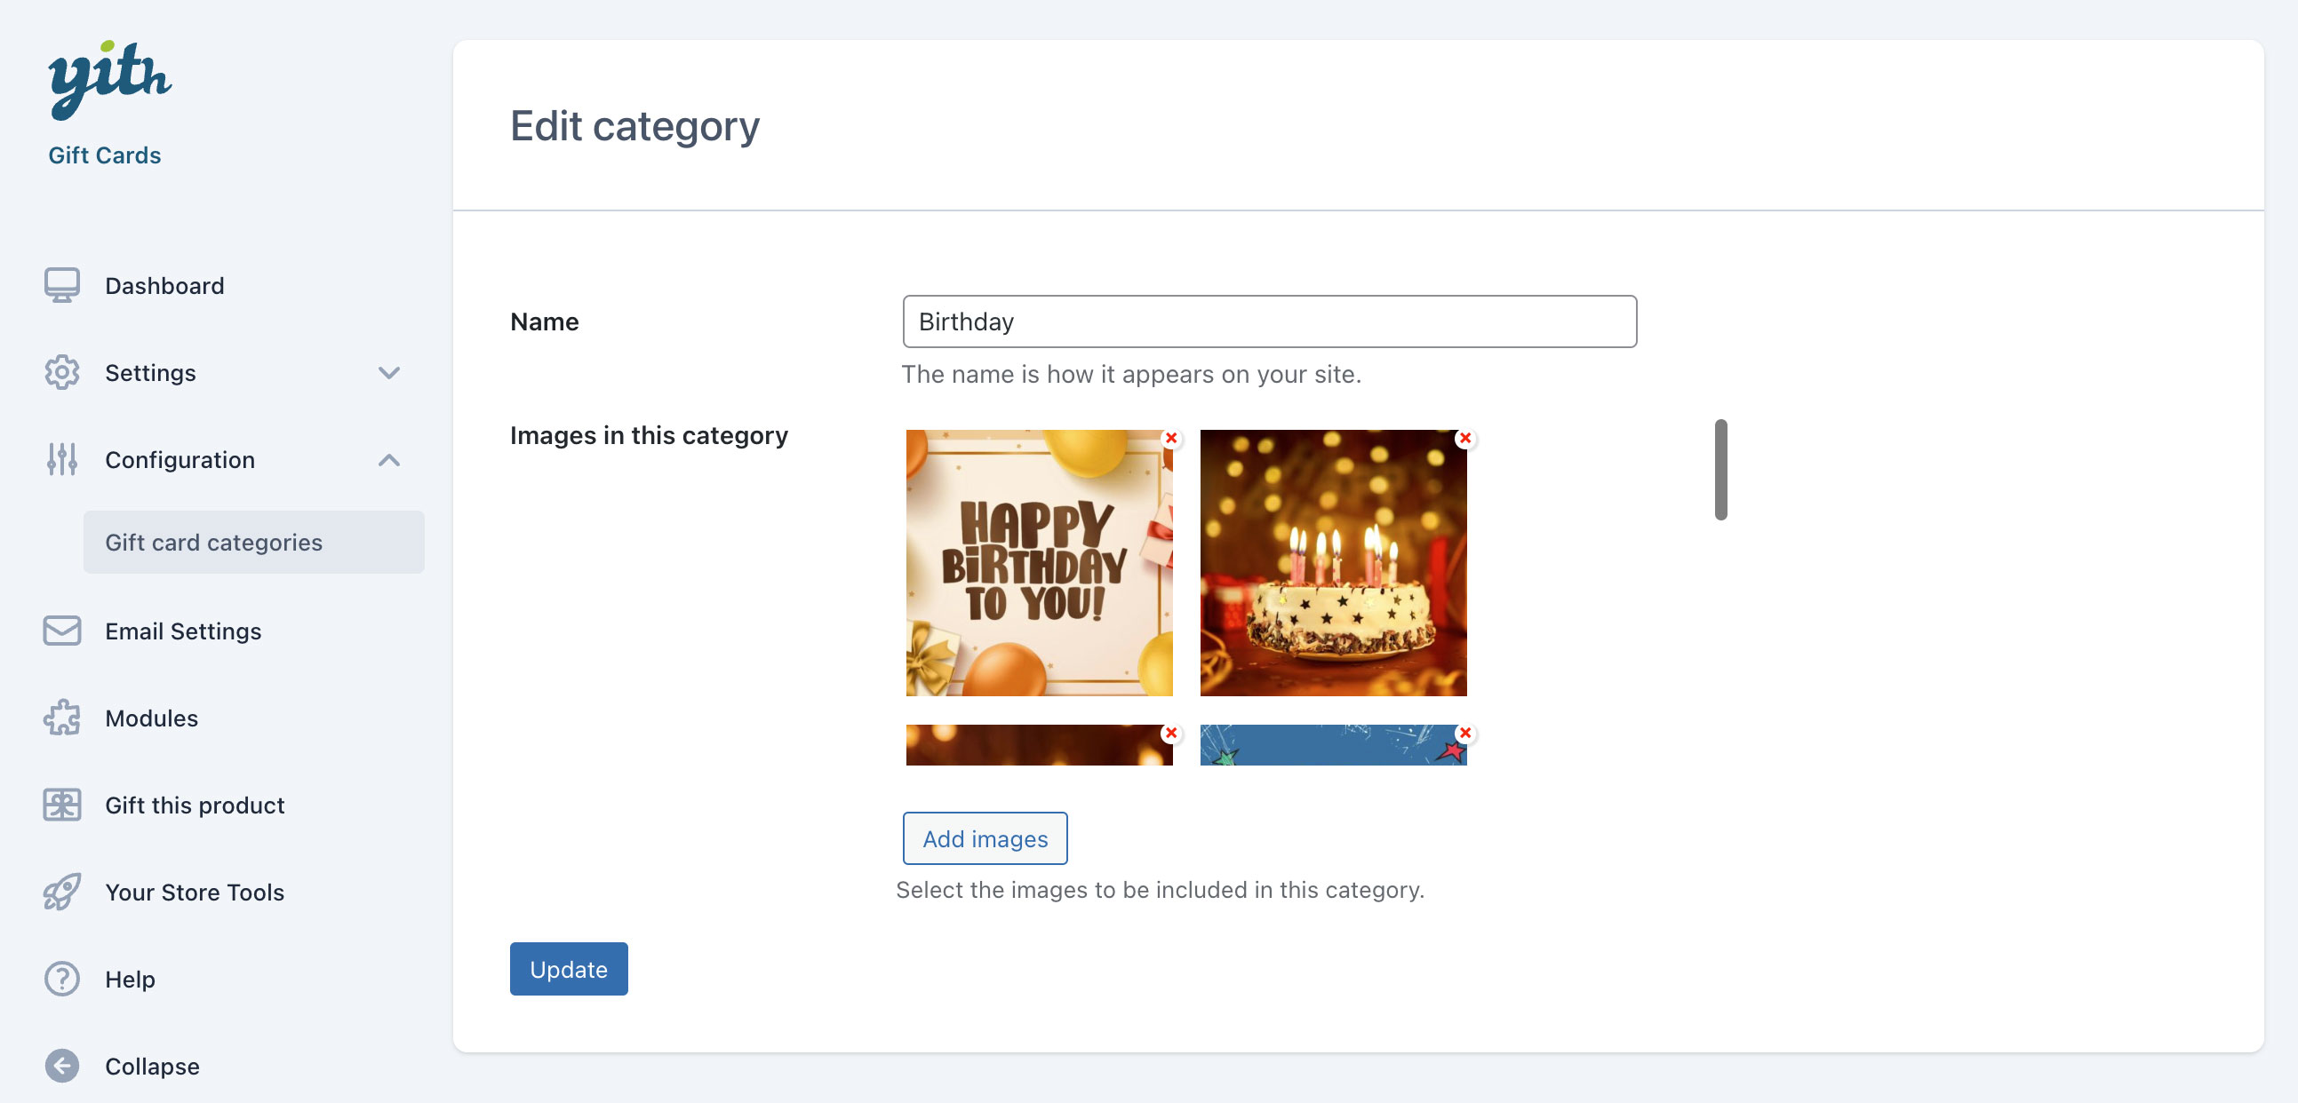This screenshot has height=1103, width=2298.
Task: Collapse the sidebar using the arrow icon
Action: [x=61, y=1066]
